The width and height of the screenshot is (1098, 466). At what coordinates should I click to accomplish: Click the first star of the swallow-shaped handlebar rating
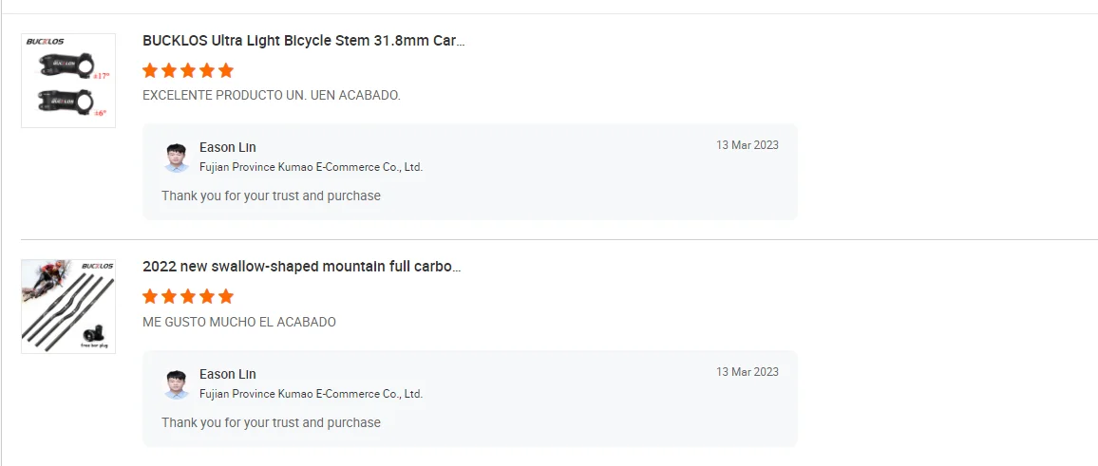[x=150, y=296]
